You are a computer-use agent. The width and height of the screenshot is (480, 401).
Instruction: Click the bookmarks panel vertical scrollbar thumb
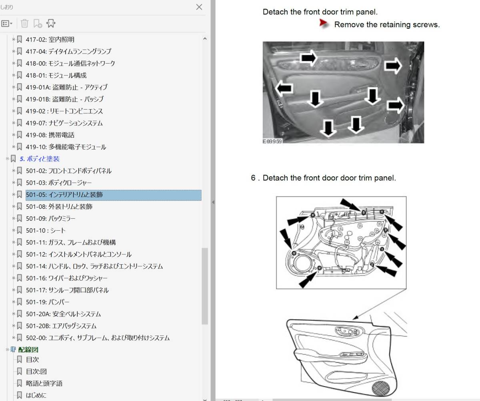205,286
